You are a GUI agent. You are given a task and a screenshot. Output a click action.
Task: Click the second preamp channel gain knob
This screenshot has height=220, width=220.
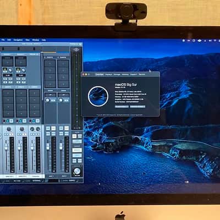24,70
